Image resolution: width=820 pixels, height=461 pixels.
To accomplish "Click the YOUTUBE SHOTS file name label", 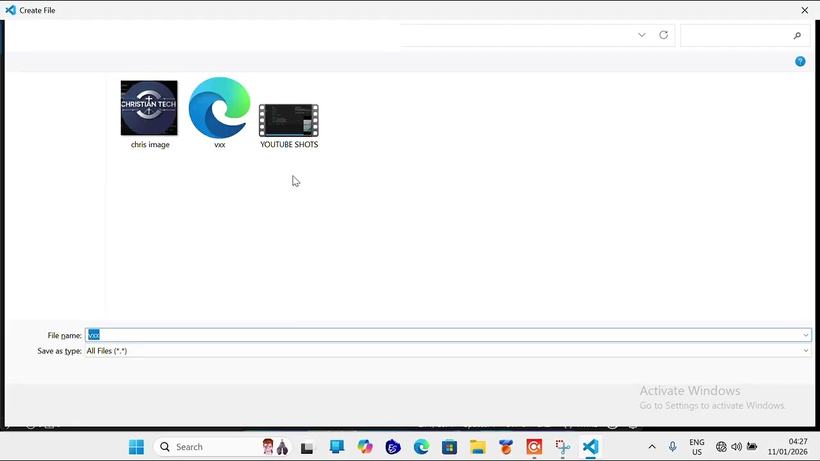I will 289,145.
